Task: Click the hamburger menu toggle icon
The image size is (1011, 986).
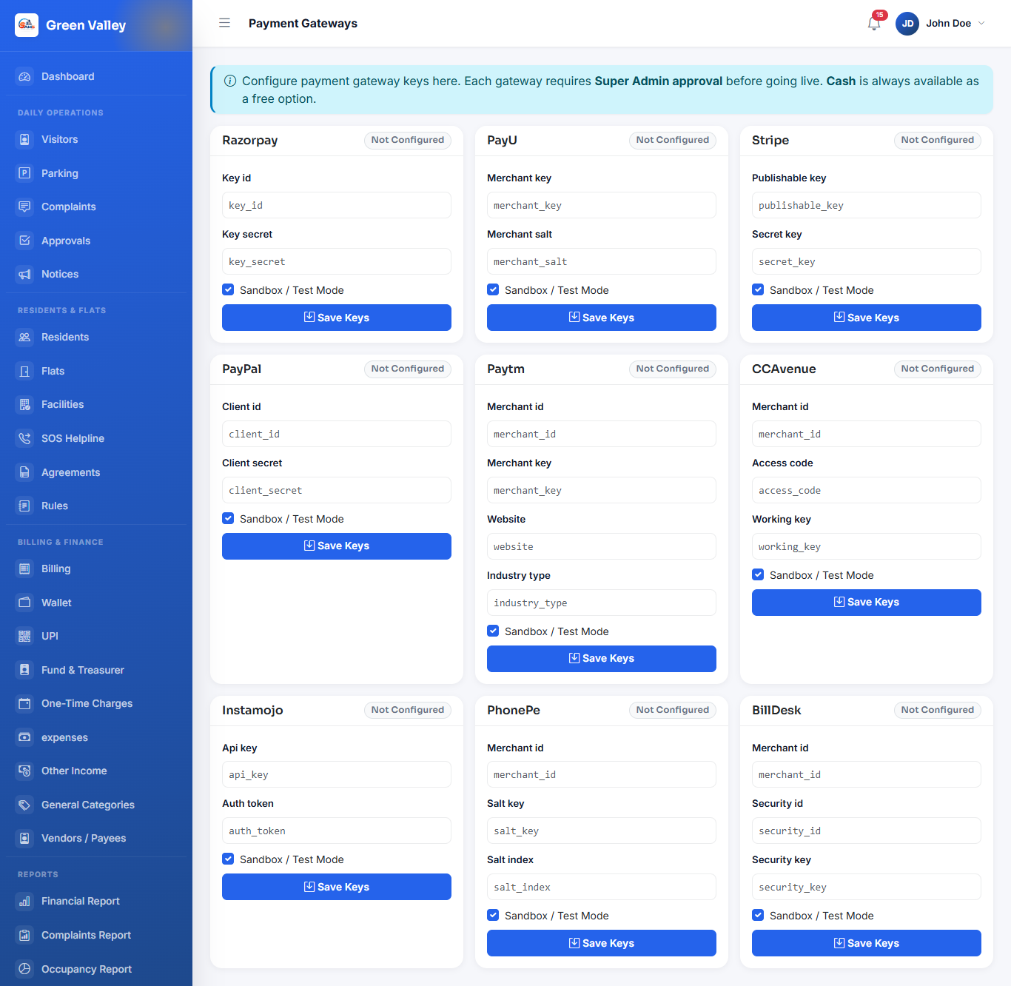Action: [224, 23]
